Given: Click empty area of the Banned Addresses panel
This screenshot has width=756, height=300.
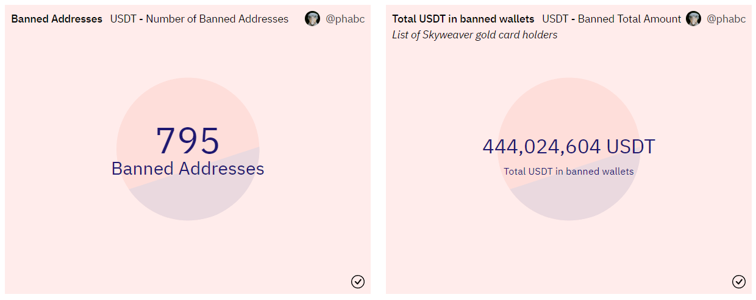Looking at the screenshot, I should pos(61,243).
